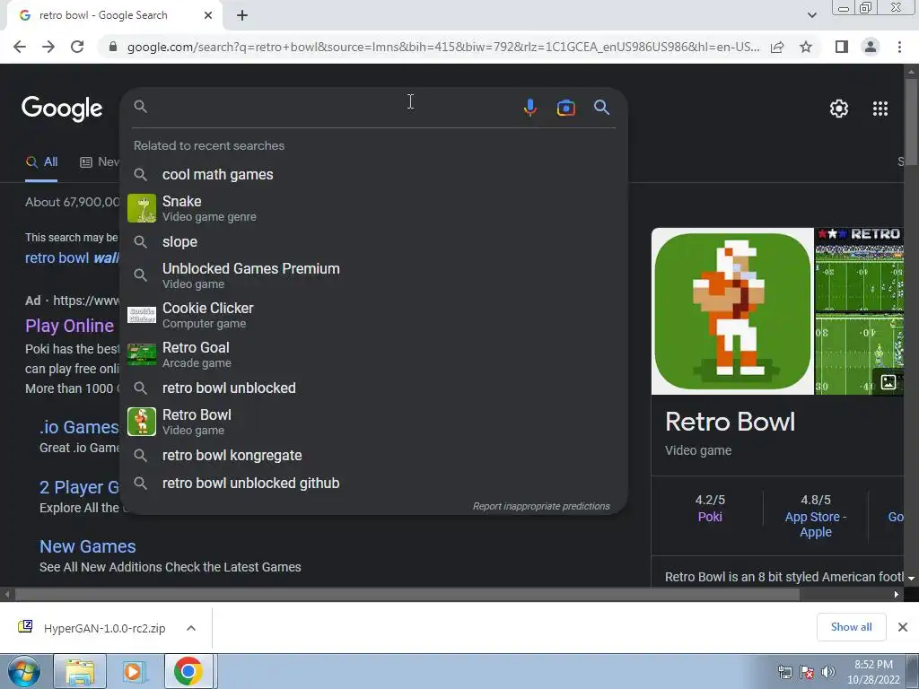Image resolution: width=919 pixels, height=689 pixels.
Task: Click the Chrome back arrow
Action: pyautogui.click(x=20, y=47)
